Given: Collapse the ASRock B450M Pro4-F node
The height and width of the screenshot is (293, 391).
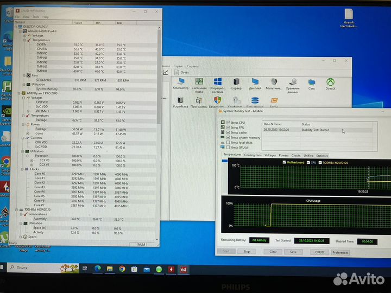Looking at the screenshot, I should click(x=20, y=31).
